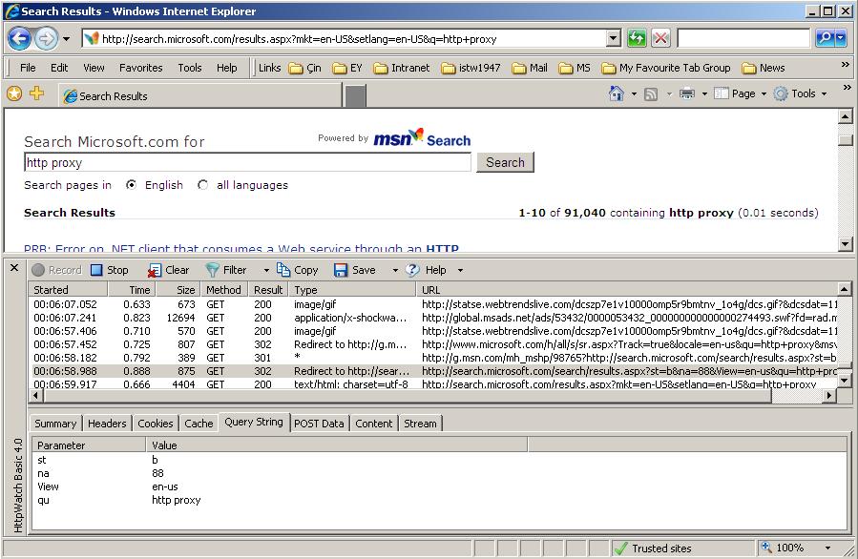Expand the HttpWatch Help dropdown arrow
858x559 pixels.
(x=460, y=270)
